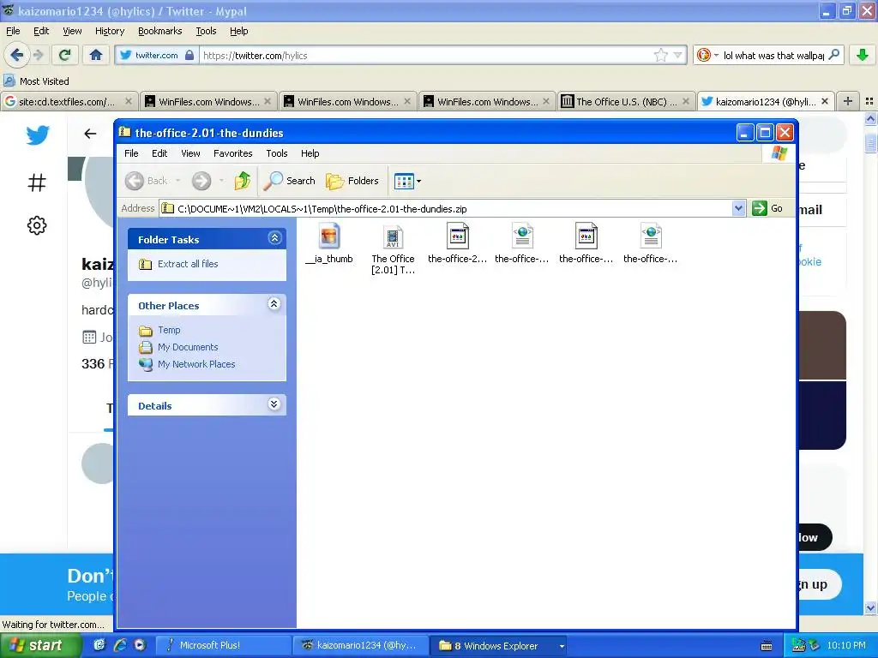The height and width of the screenshot is (658, 878).
Task: Toggle the Folders pane button
Action: [352, 181]
